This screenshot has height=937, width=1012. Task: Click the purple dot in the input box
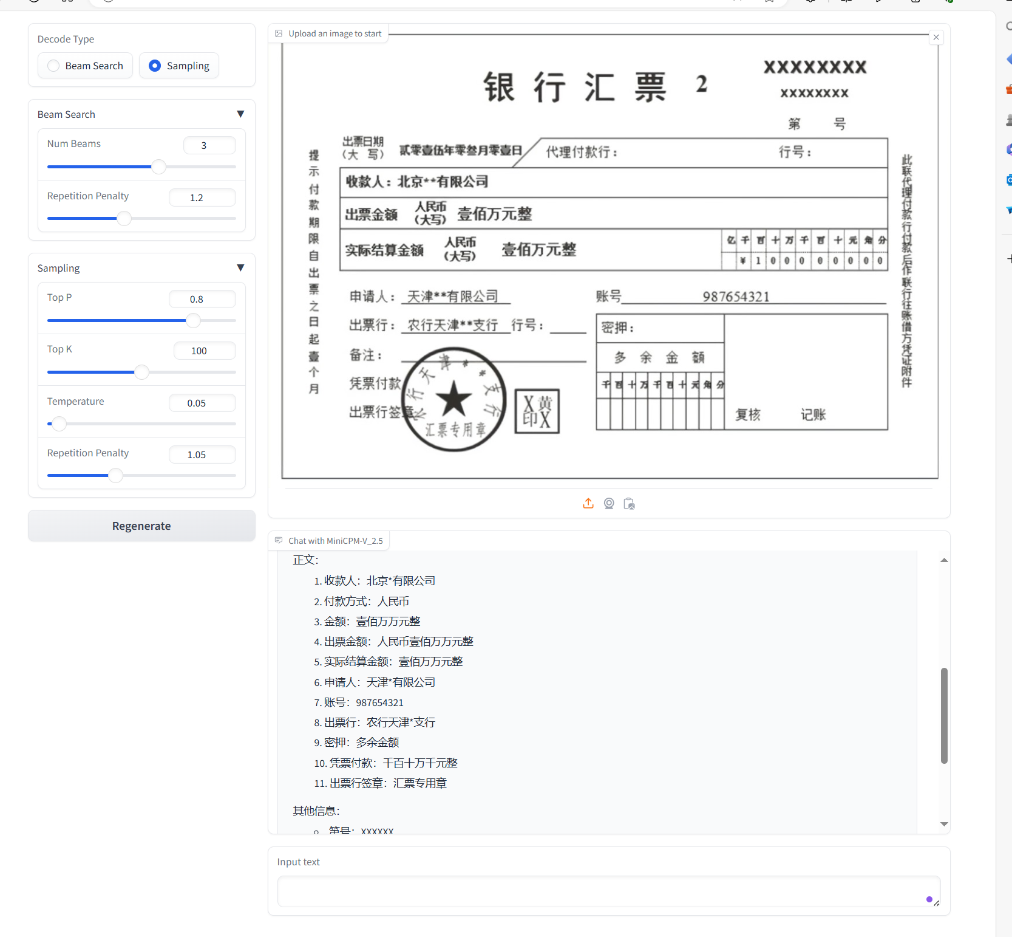click(929, 899)
